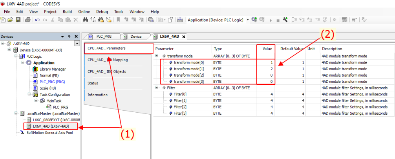Viewport: 395px width, 159px height.
Task: Collapse the transform mode parameter group
Action: [x=157, y=56]
